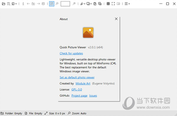177x116 pixels.
Task: Click the size arrows icon in status bar
Action: tap(46, 113)
